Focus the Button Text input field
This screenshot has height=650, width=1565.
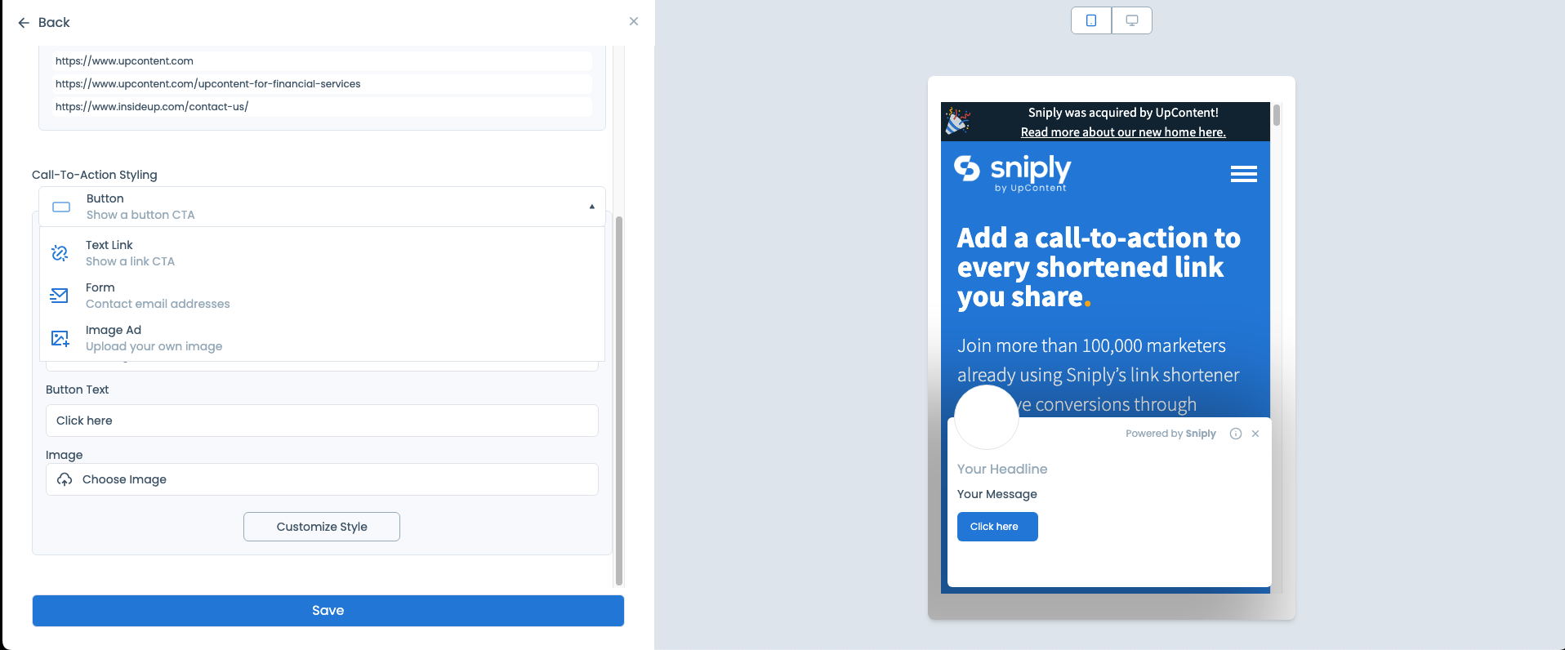(322, 421)
